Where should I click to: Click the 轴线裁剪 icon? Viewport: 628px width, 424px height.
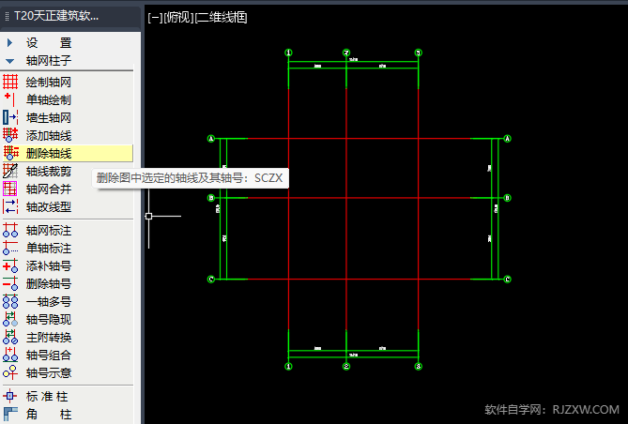click(x=10, y=171)
